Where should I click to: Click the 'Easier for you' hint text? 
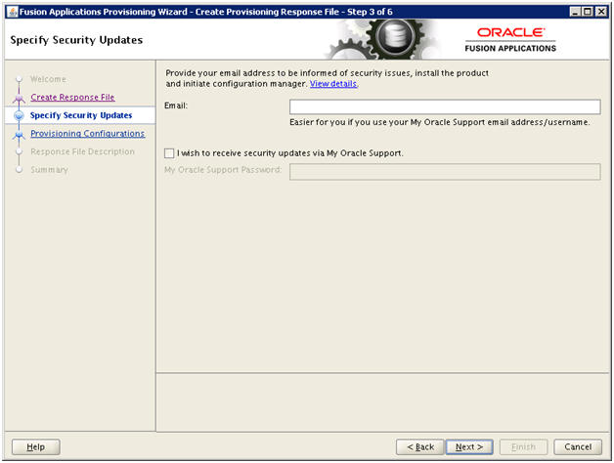[x=439, y=122]
